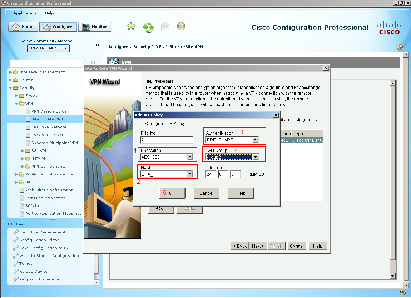Open the Hash dropdown
The width and height of the screenshot is (411, 298).
click(190, 174)
